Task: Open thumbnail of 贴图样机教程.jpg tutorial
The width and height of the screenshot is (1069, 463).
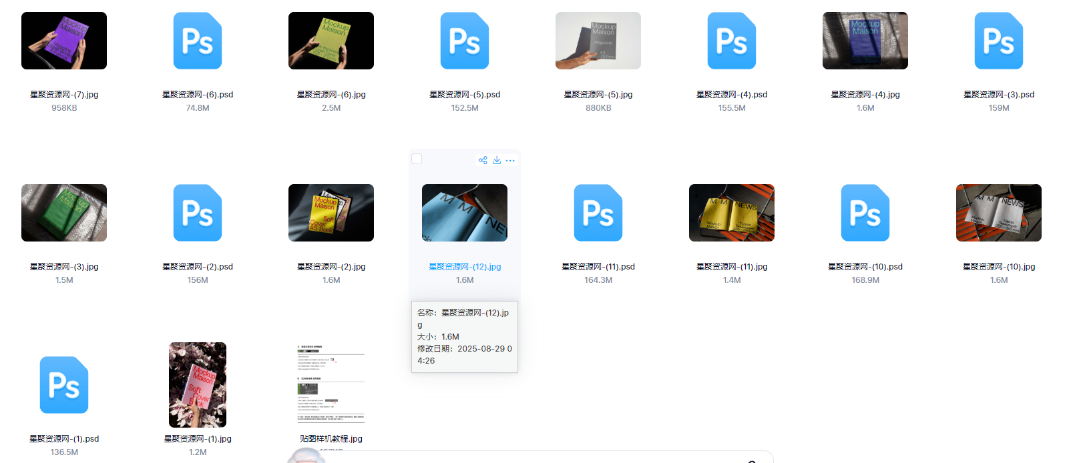Action: (331, 385)
